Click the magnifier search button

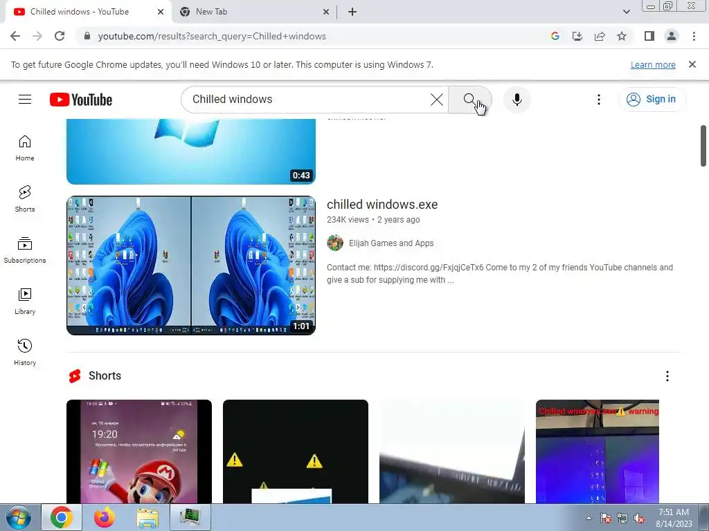click(x=470, y=100)
